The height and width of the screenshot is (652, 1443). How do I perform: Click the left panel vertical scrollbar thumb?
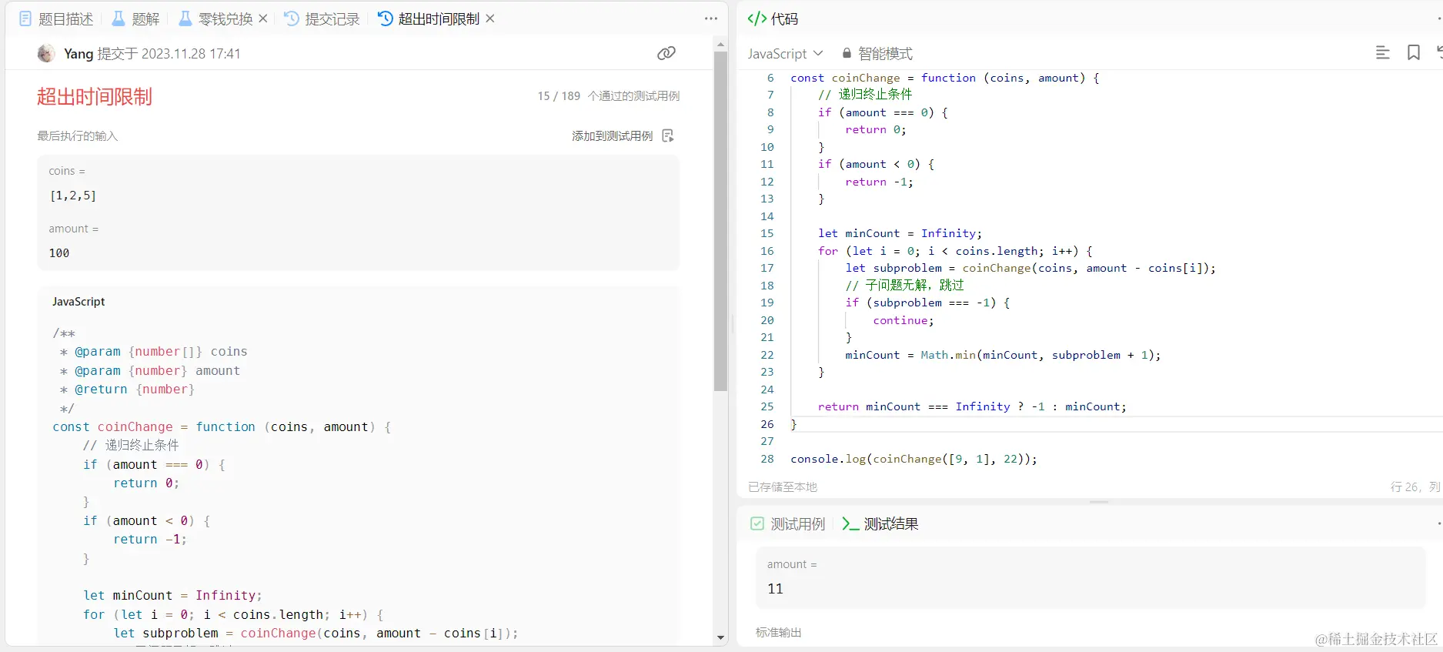[720, 222]
